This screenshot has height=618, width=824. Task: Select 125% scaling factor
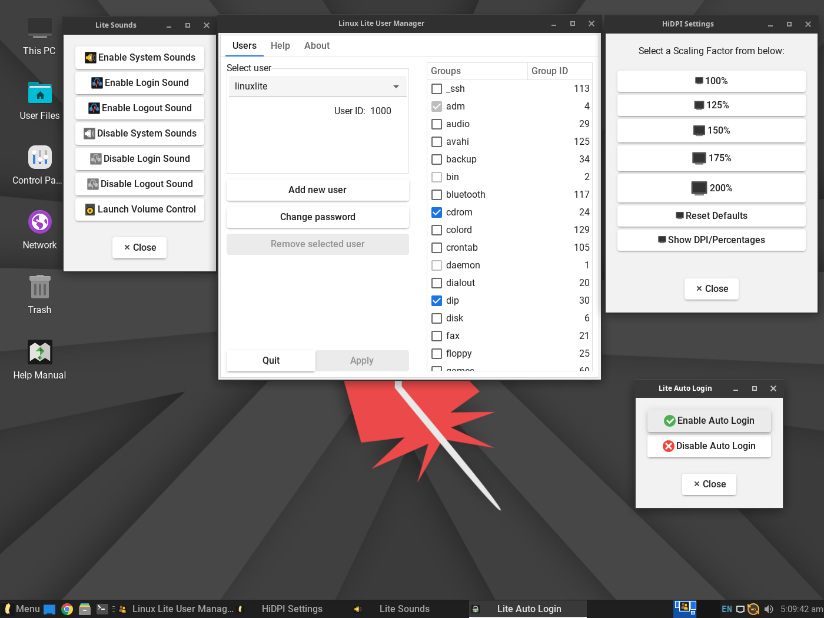(x=711, y=105)
